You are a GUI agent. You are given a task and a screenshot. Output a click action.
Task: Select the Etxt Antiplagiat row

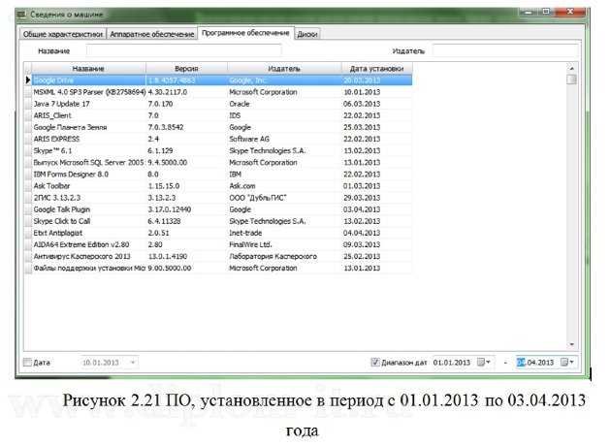tap(222, 233)
